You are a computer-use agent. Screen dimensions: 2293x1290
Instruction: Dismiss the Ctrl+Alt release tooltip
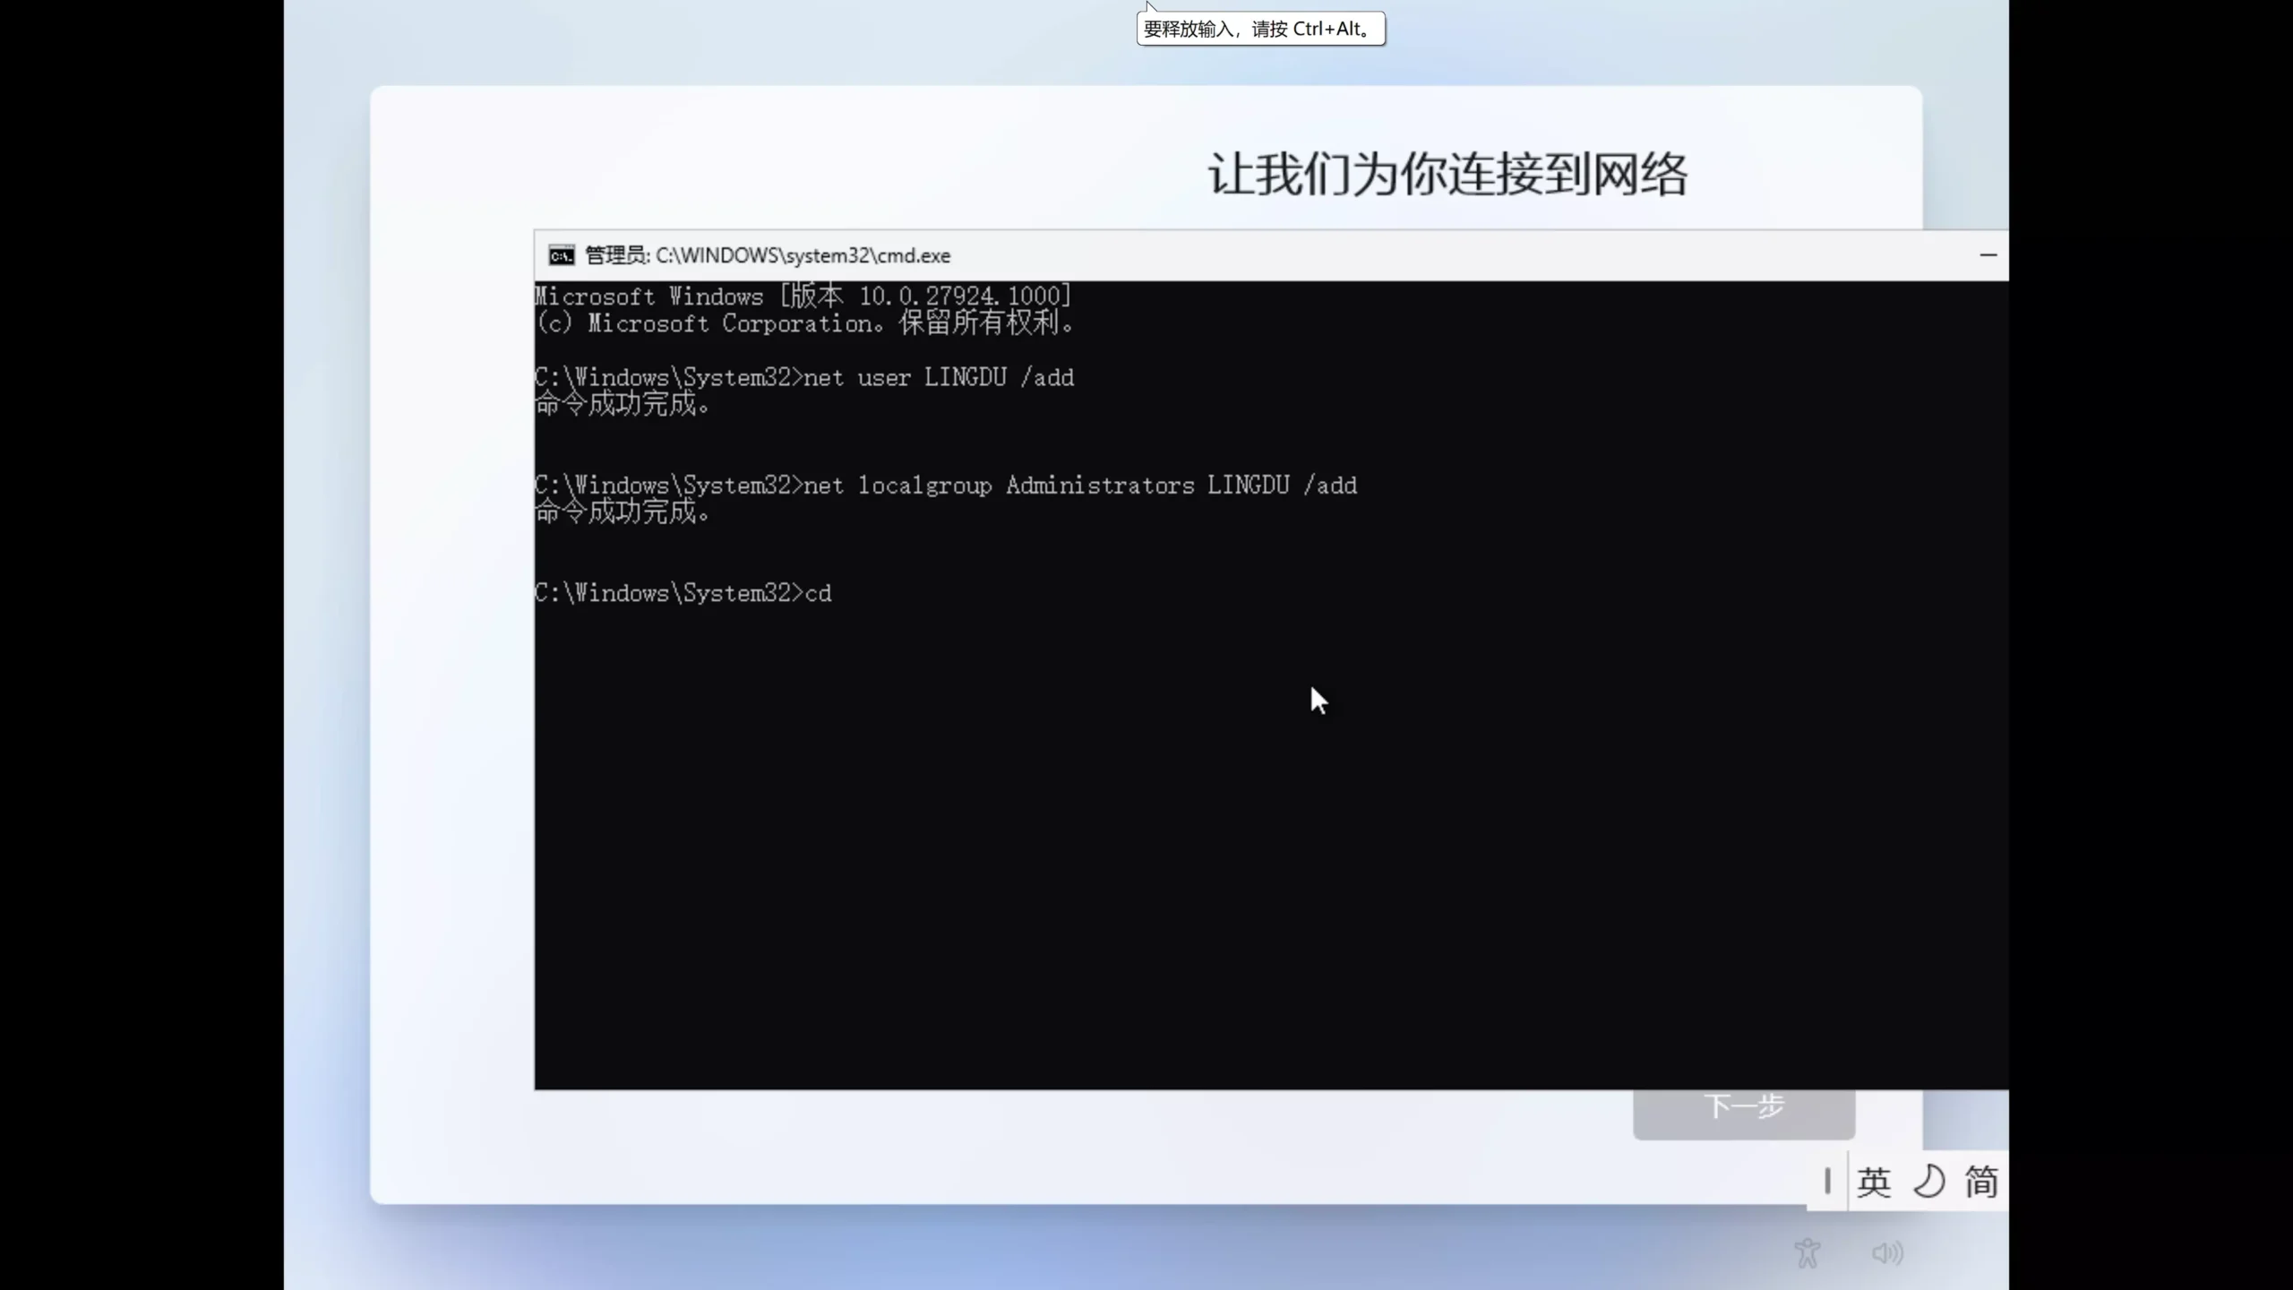tap(1258, 28)
